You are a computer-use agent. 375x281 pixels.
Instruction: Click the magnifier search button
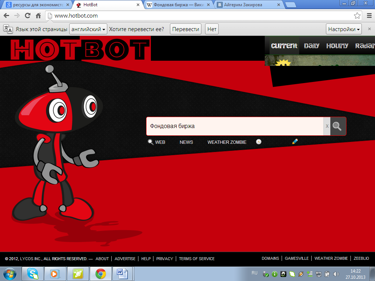click(338, 126)
